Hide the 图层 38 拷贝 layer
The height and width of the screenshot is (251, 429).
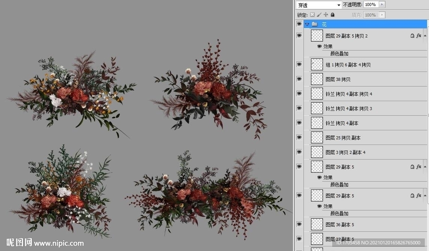tap(299, 79)
